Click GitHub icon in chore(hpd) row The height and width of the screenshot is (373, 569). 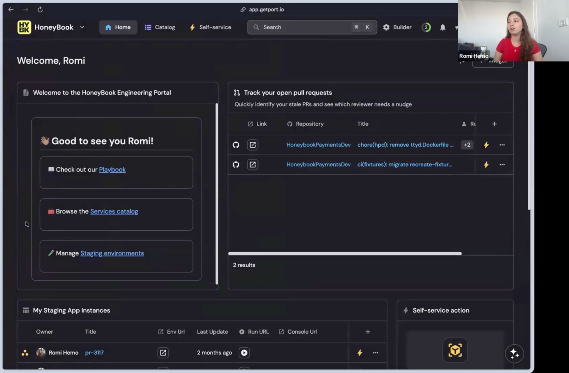[x=236, y=145]
